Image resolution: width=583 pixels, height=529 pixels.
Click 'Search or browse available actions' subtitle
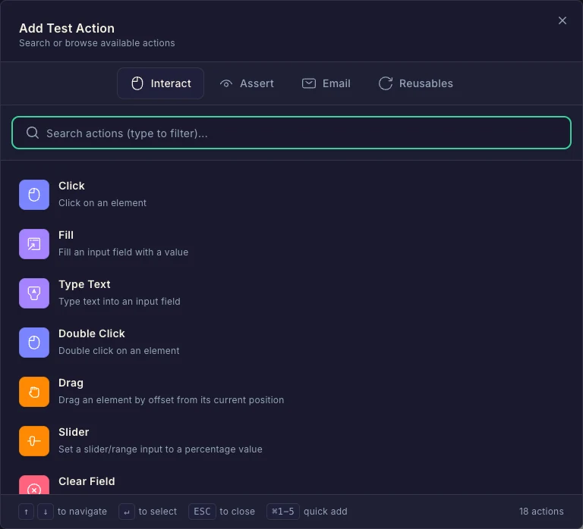click(96, 43)
